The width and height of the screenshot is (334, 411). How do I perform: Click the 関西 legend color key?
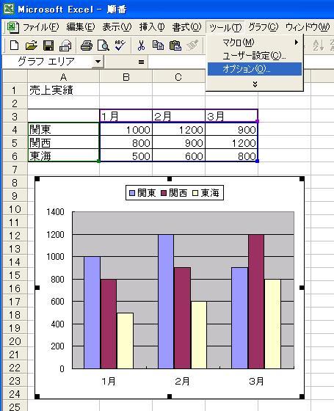(x=164, y=193)
